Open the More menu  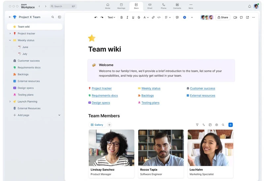[x=191, y=6]
